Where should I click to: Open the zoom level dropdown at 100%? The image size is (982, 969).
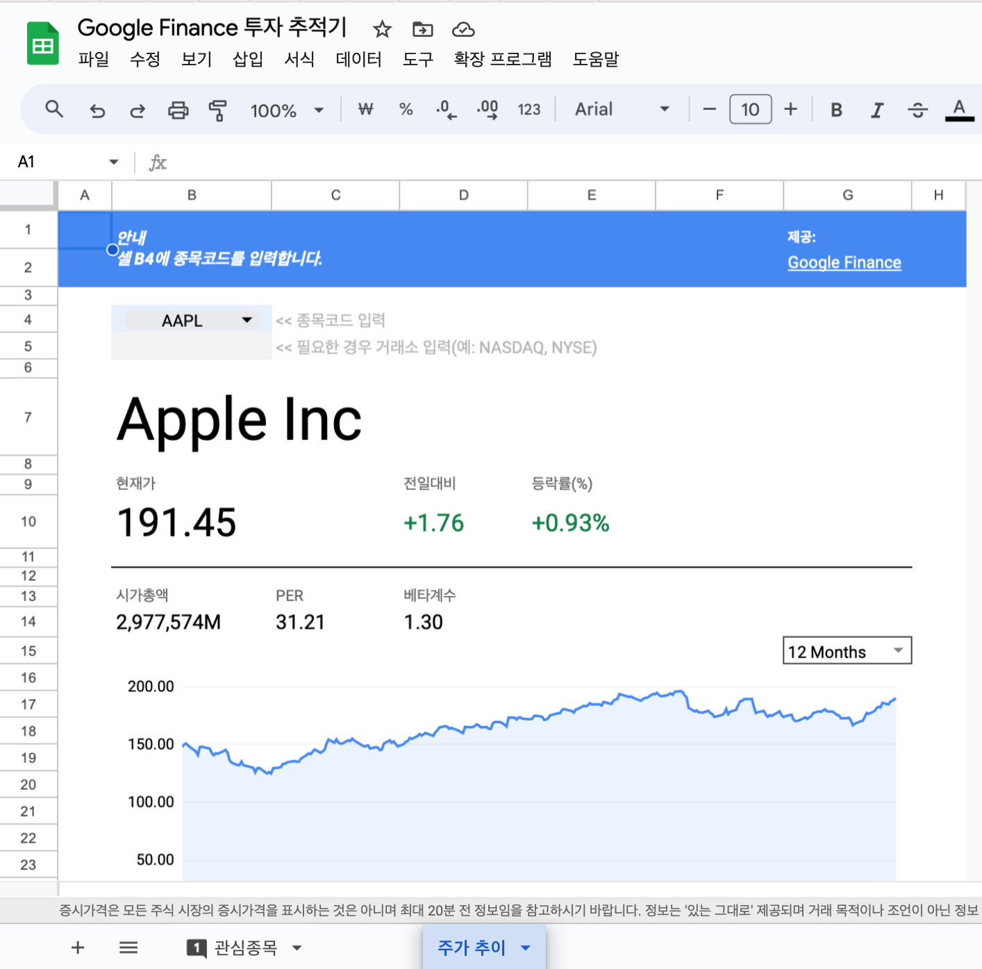[287, 110]
